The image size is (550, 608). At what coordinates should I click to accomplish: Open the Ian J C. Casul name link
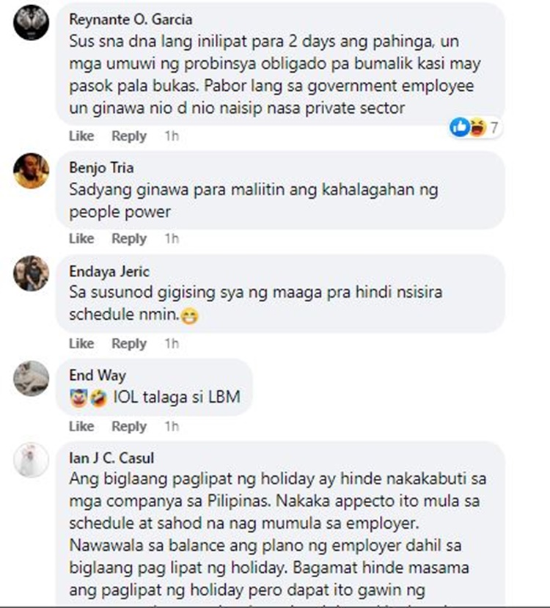click(111, 458)
